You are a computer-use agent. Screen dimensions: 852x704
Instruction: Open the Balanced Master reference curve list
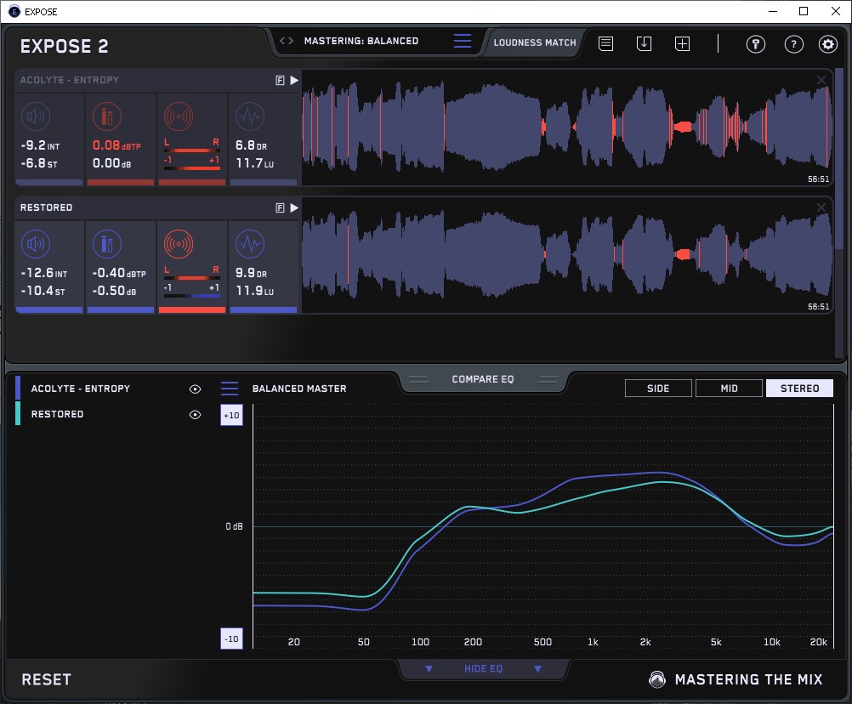230,389
